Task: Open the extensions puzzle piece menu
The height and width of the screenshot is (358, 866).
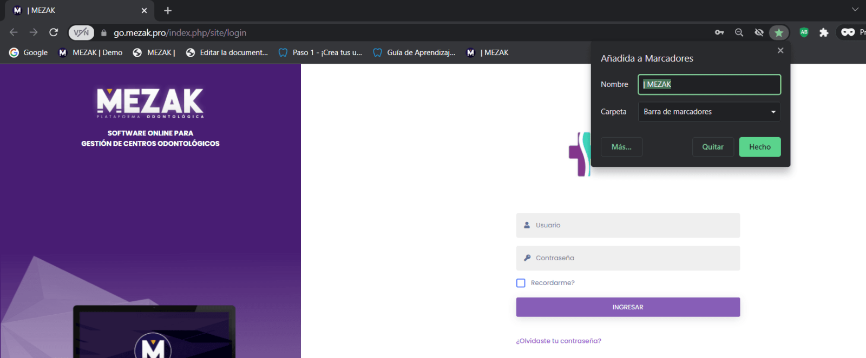Action: [824, 32]
